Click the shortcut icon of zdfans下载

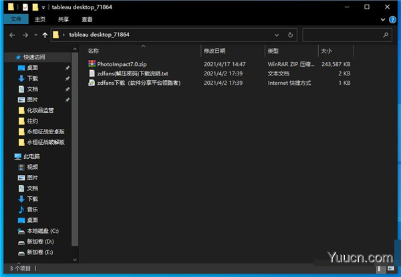pyautogui.click(x=92, y=83)
